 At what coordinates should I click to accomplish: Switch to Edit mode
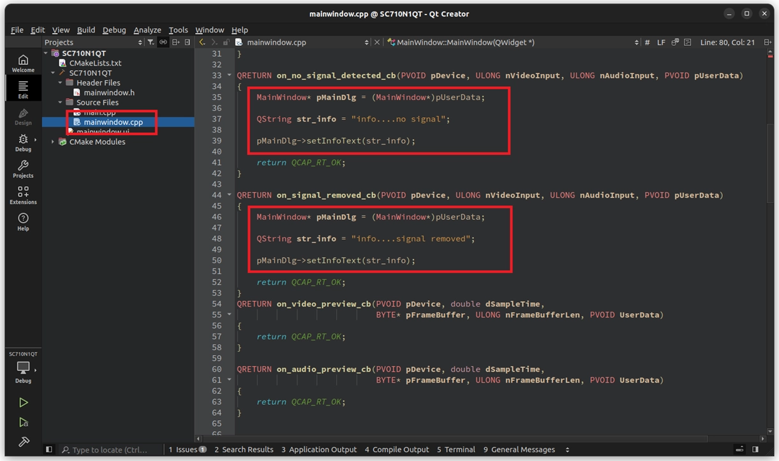[x=23, y=89]
